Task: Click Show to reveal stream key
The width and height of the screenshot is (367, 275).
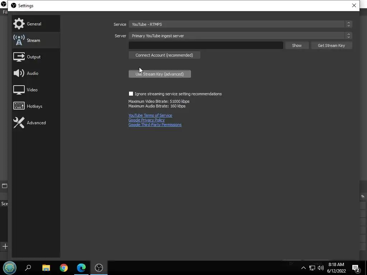Action: [x=297, y=45]
